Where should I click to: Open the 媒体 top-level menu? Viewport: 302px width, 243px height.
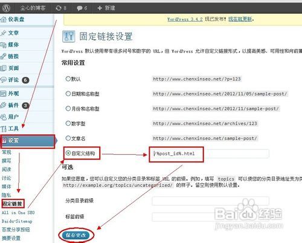coord(13,45)
